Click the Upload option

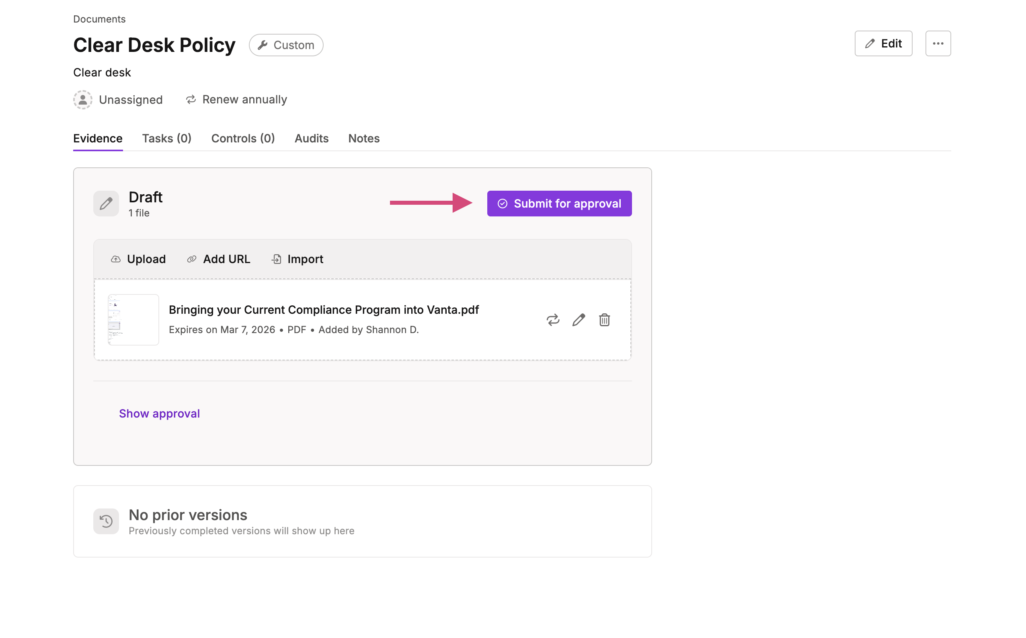[138, 259]
